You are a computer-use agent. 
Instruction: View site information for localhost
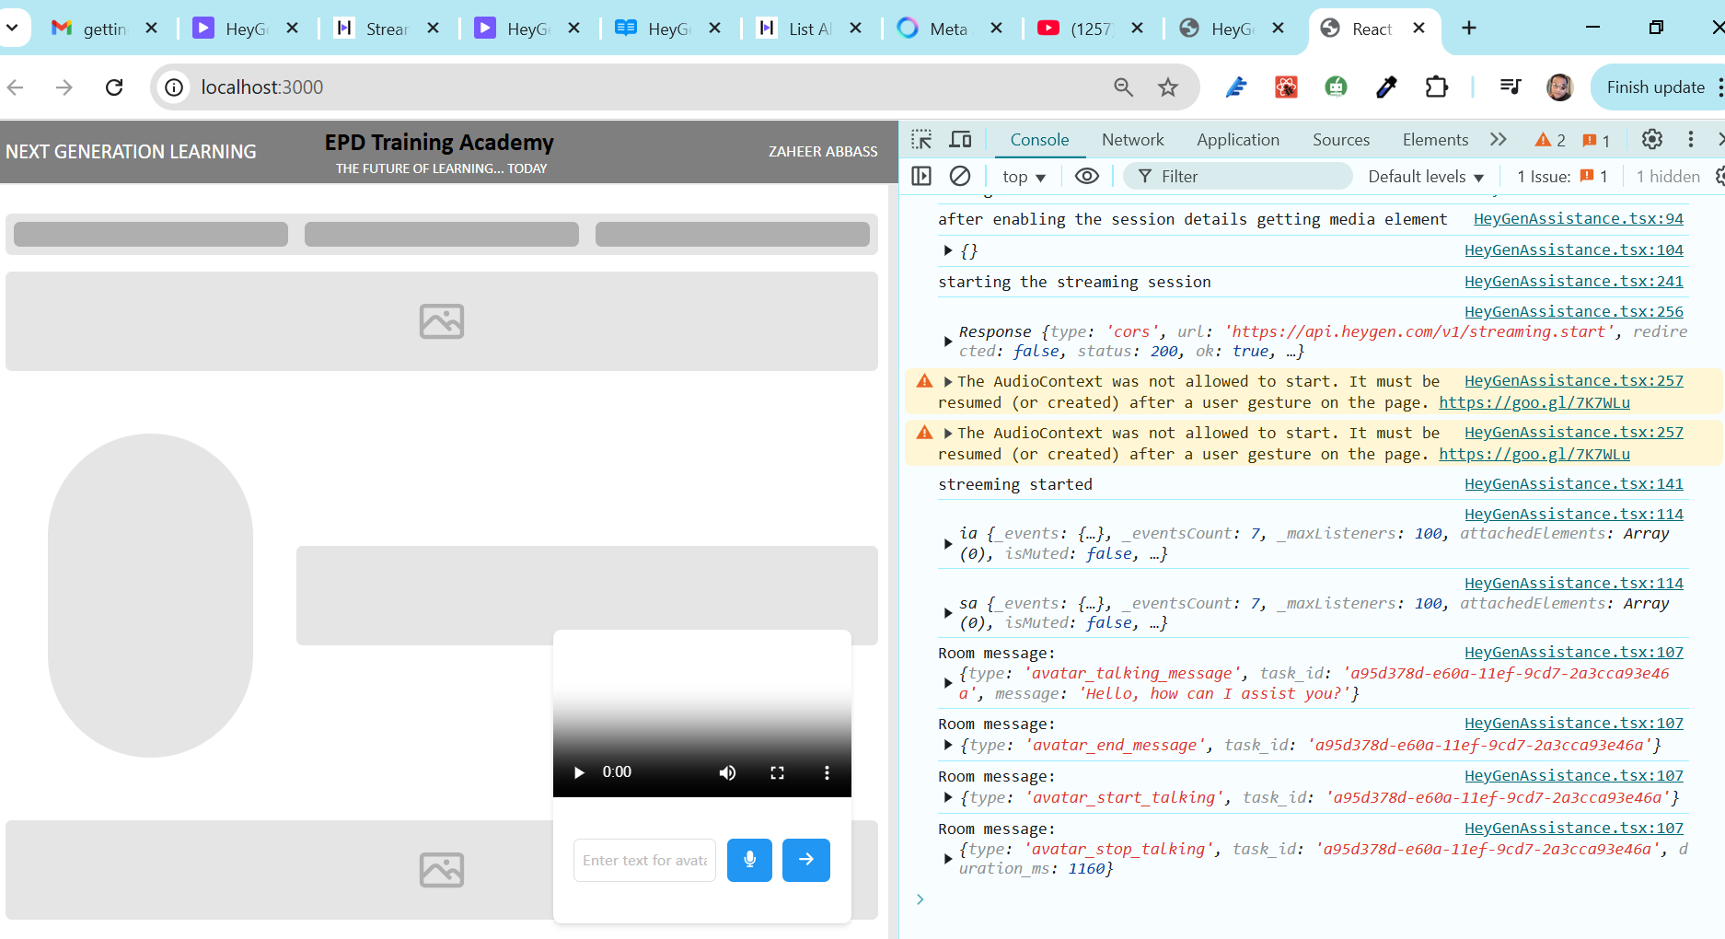click(174, 87)
